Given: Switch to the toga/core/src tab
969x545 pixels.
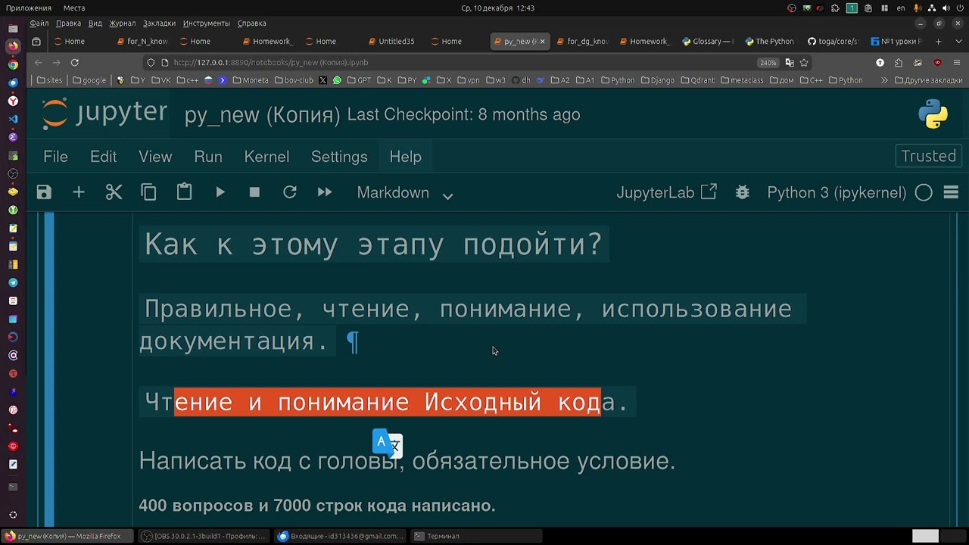Looking at the screenshot, I should tap(833, 41).
